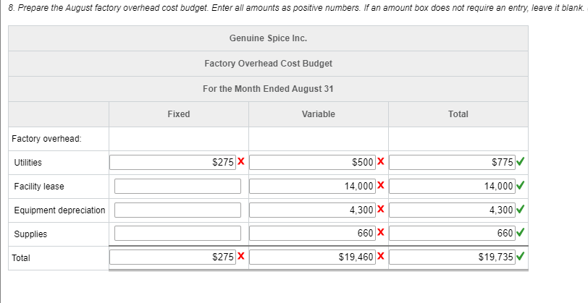Click the Utilities Fixed amount field
The height and width of the screenshot is (303, 588).
tap(172, 162)
